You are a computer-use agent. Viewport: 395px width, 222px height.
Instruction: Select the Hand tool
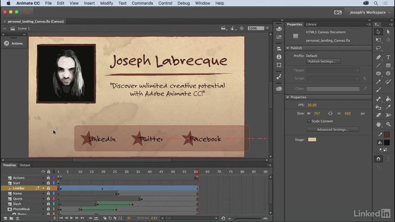(378, 124)
